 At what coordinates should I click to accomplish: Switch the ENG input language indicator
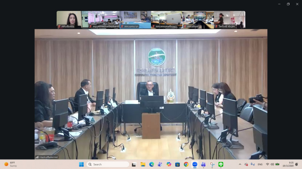point(260,164)
